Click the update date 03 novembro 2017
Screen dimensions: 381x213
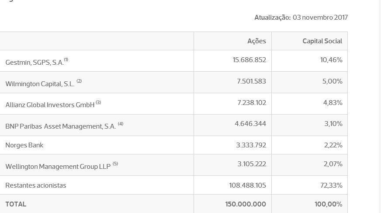click(320, 17)
